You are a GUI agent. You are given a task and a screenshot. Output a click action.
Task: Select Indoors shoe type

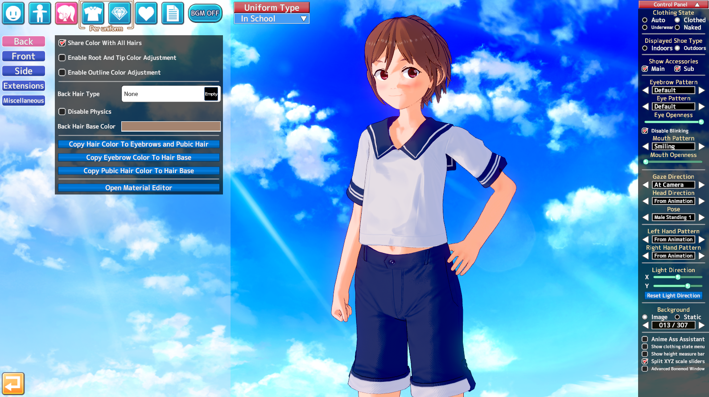(645, 48)
